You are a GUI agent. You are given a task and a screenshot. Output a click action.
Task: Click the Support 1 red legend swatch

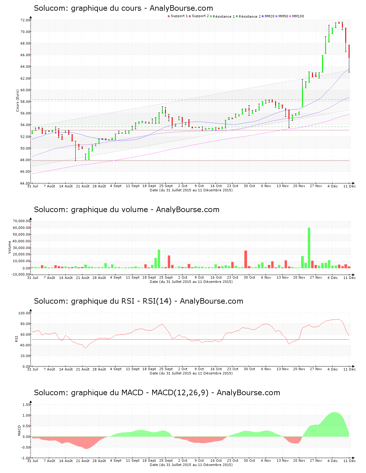pos(169,16)
